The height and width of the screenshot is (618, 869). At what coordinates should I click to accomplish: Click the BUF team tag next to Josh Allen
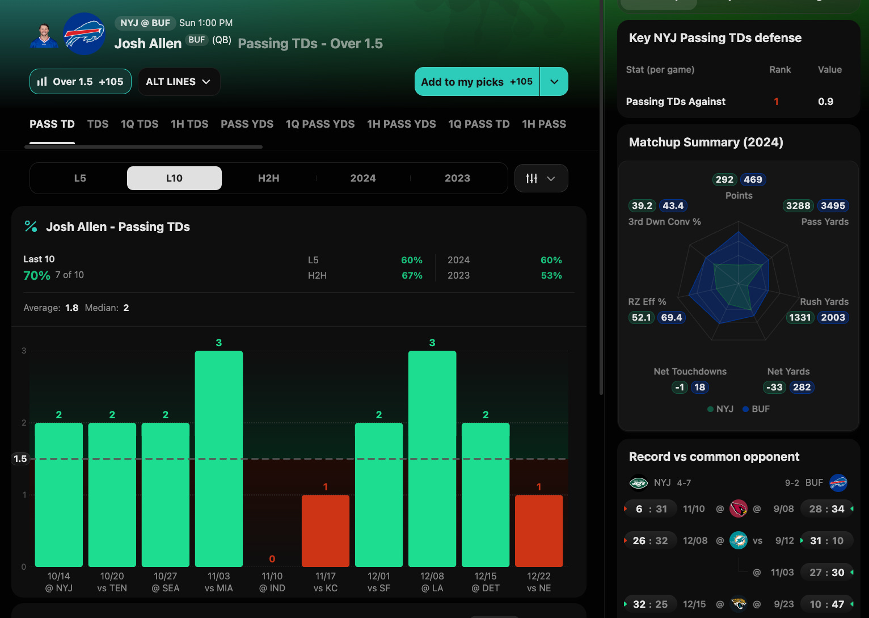[197, 40]
